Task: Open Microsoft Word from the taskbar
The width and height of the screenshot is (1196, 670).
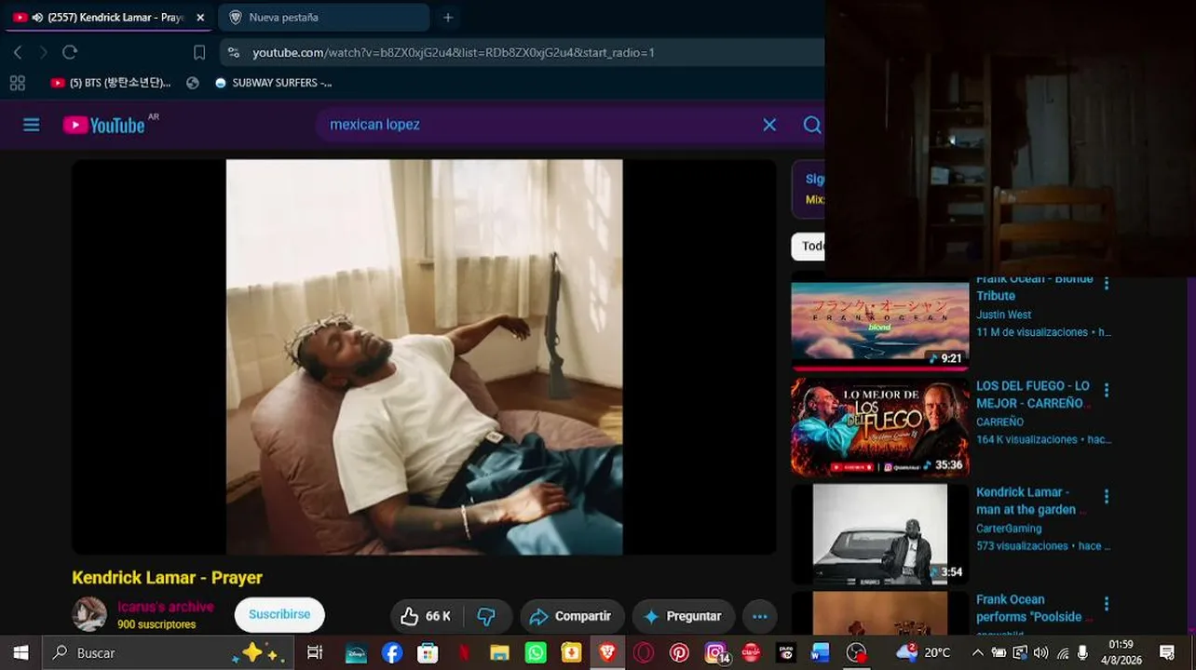Action: 820,653
